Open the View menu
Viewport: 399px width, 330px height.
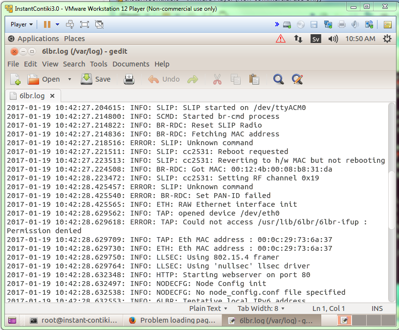point(50,64)
